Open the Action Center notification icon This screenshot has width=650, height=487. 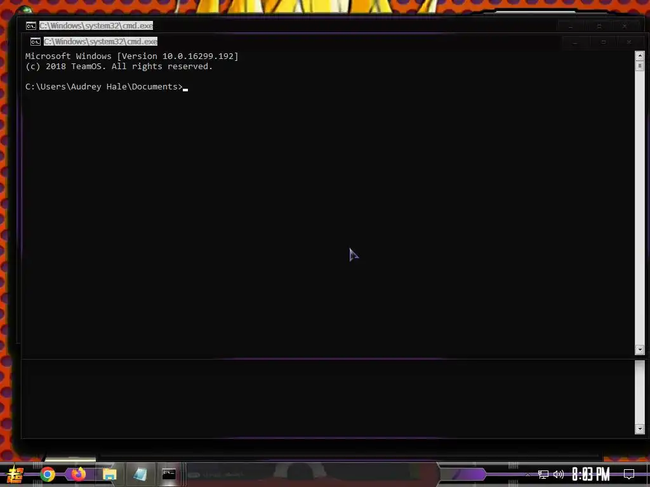coord(629,474)
